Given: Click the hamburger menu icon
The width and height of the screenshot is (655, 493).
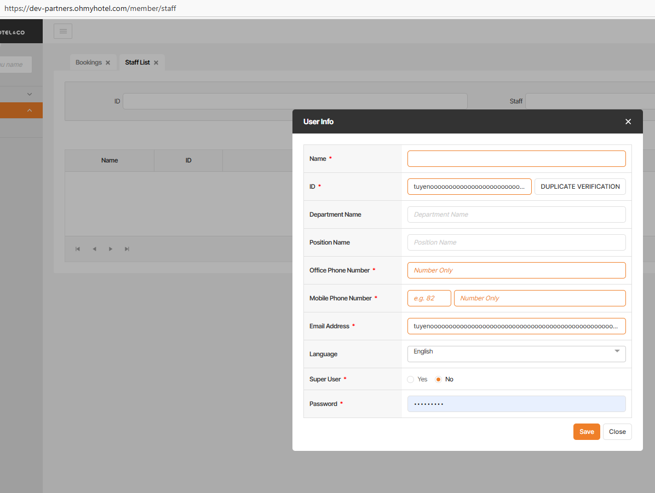Looking at the screenshot, I should (63, 31).
